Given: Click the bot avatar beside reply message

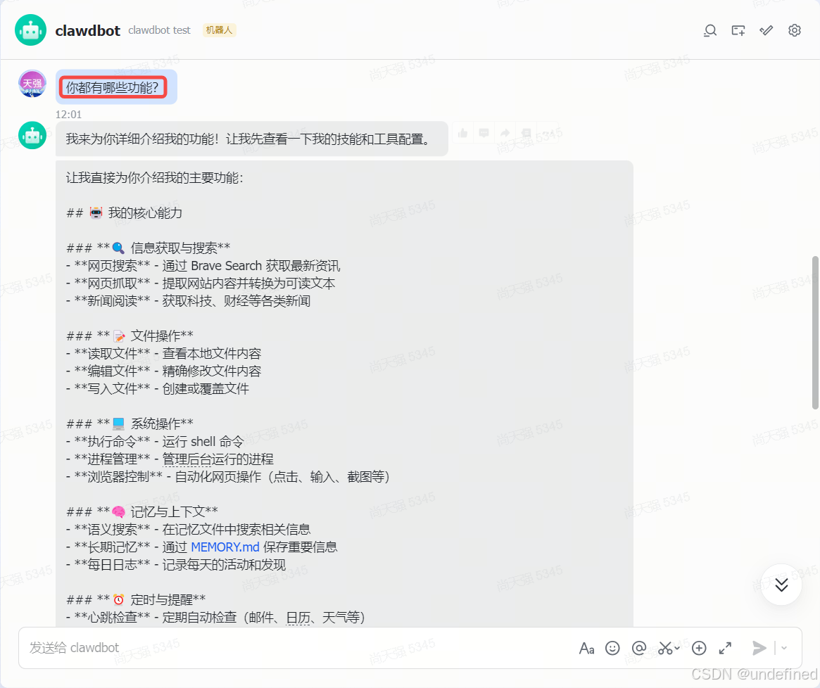Looking at the screenshot, I should pos(32,135).
